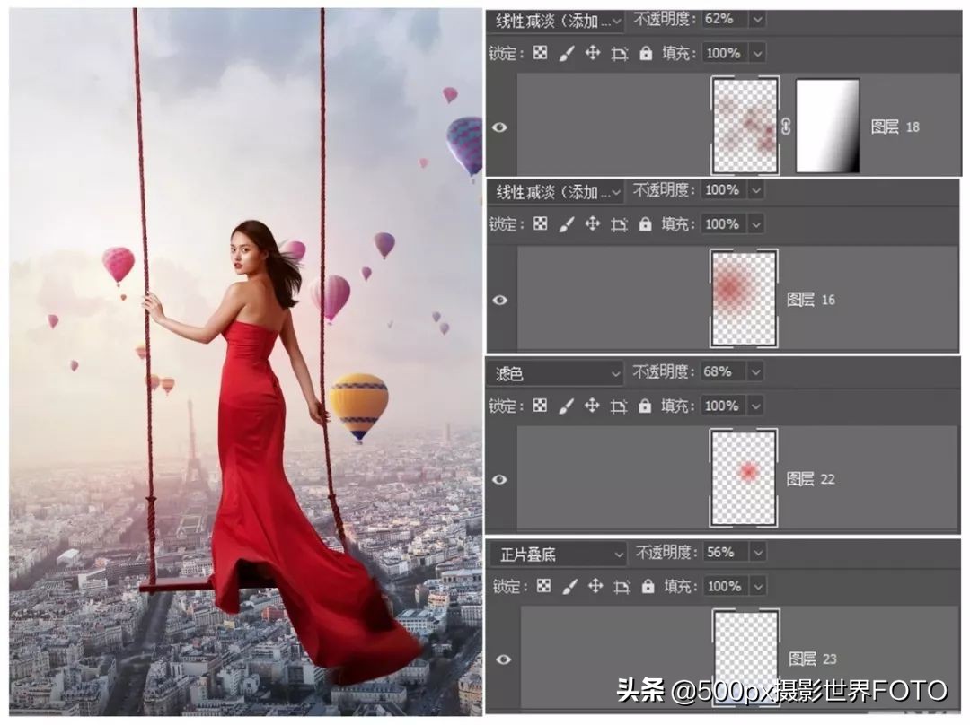This screenshot has height=725, width=970.
Task: Click lock all padlock for 图层 22
Action: (x=645, y=406)
